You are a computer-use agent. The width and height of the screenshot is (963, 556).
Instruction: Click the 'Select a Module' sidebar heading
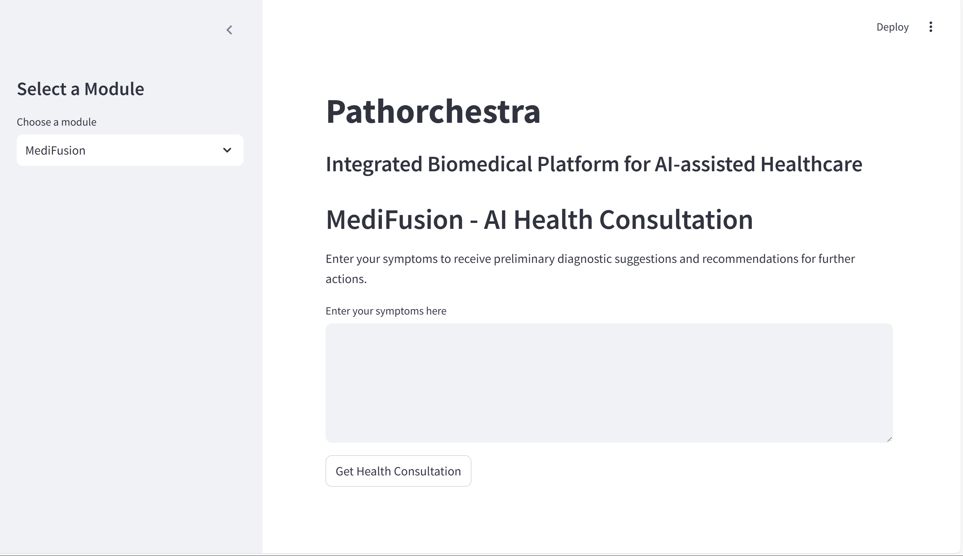(80, 89)
